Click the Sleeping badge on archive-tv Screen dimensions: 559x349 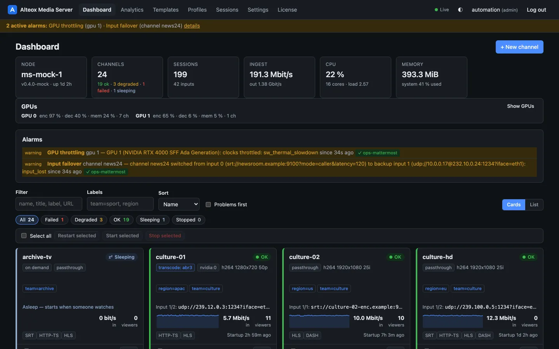122,257
